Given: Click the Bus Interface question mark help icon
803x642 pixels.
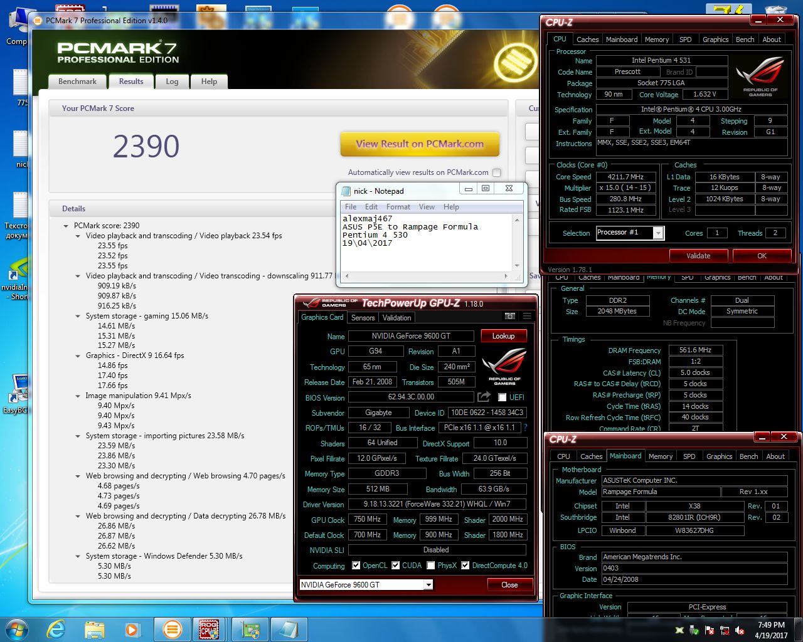Looking at the screenshot, I should [526, 428].
